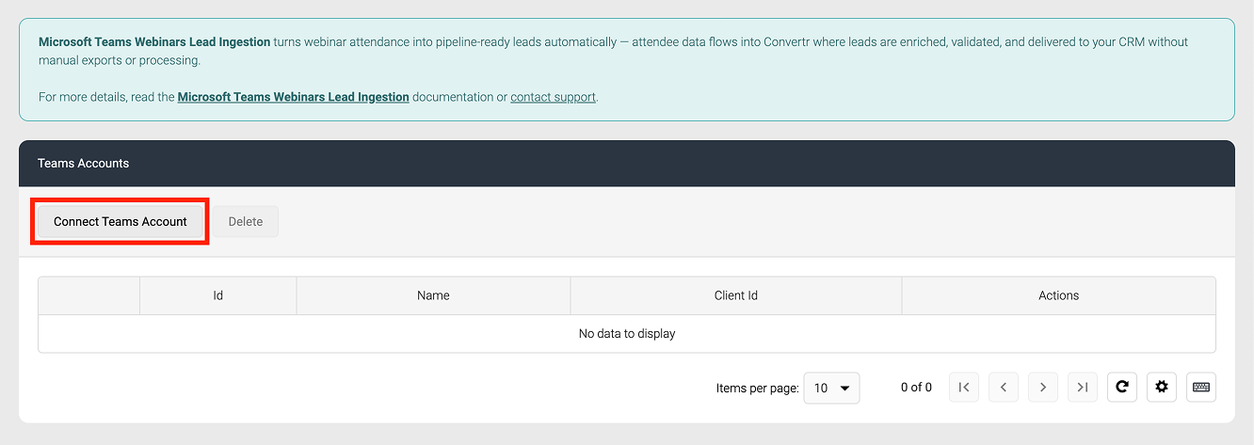
Task: Click the blank first column header
Action: click(89, 295)
